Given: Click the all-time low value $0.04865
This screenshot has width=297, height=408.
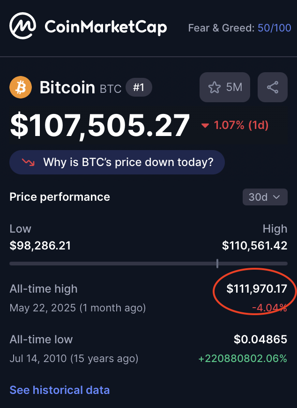Looking at the screenshot, I should tap(260, 340).
